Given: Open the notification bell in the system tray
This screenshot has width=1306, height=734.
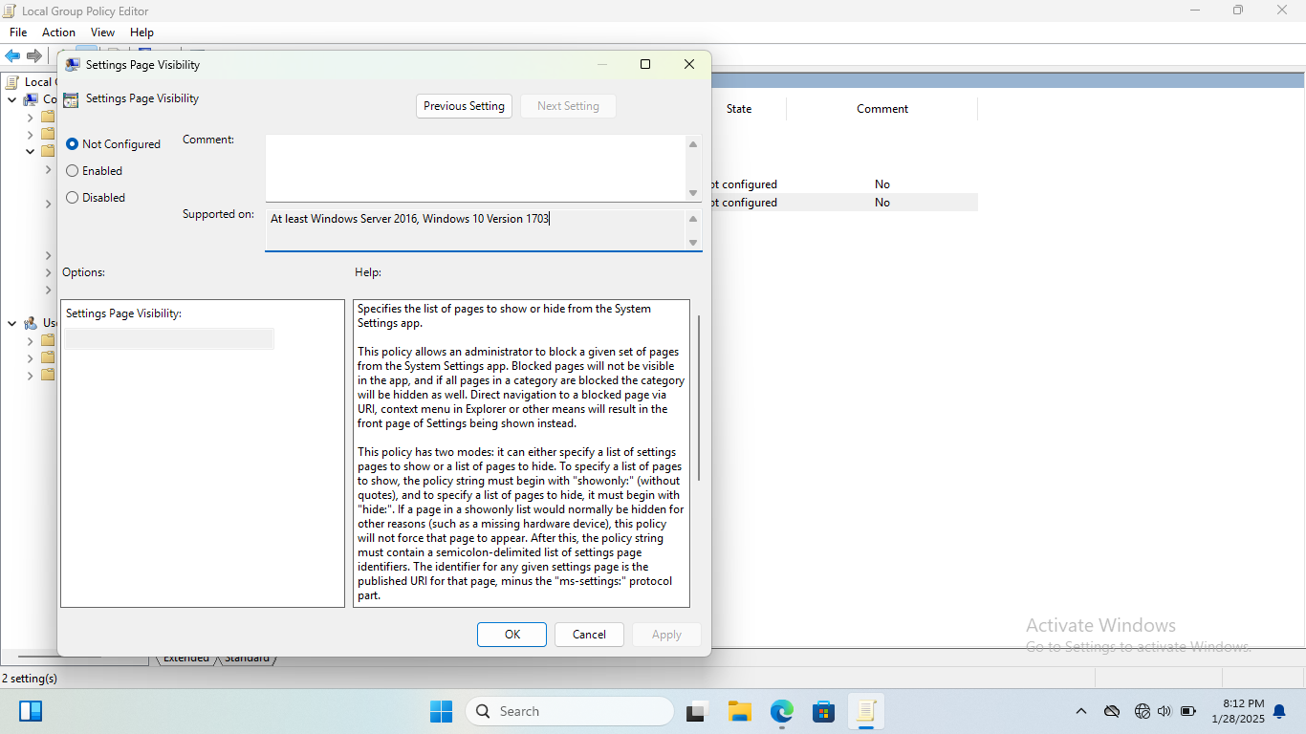Looking at the screenshot, I should pyautogui.click(x=1279, y=711).
